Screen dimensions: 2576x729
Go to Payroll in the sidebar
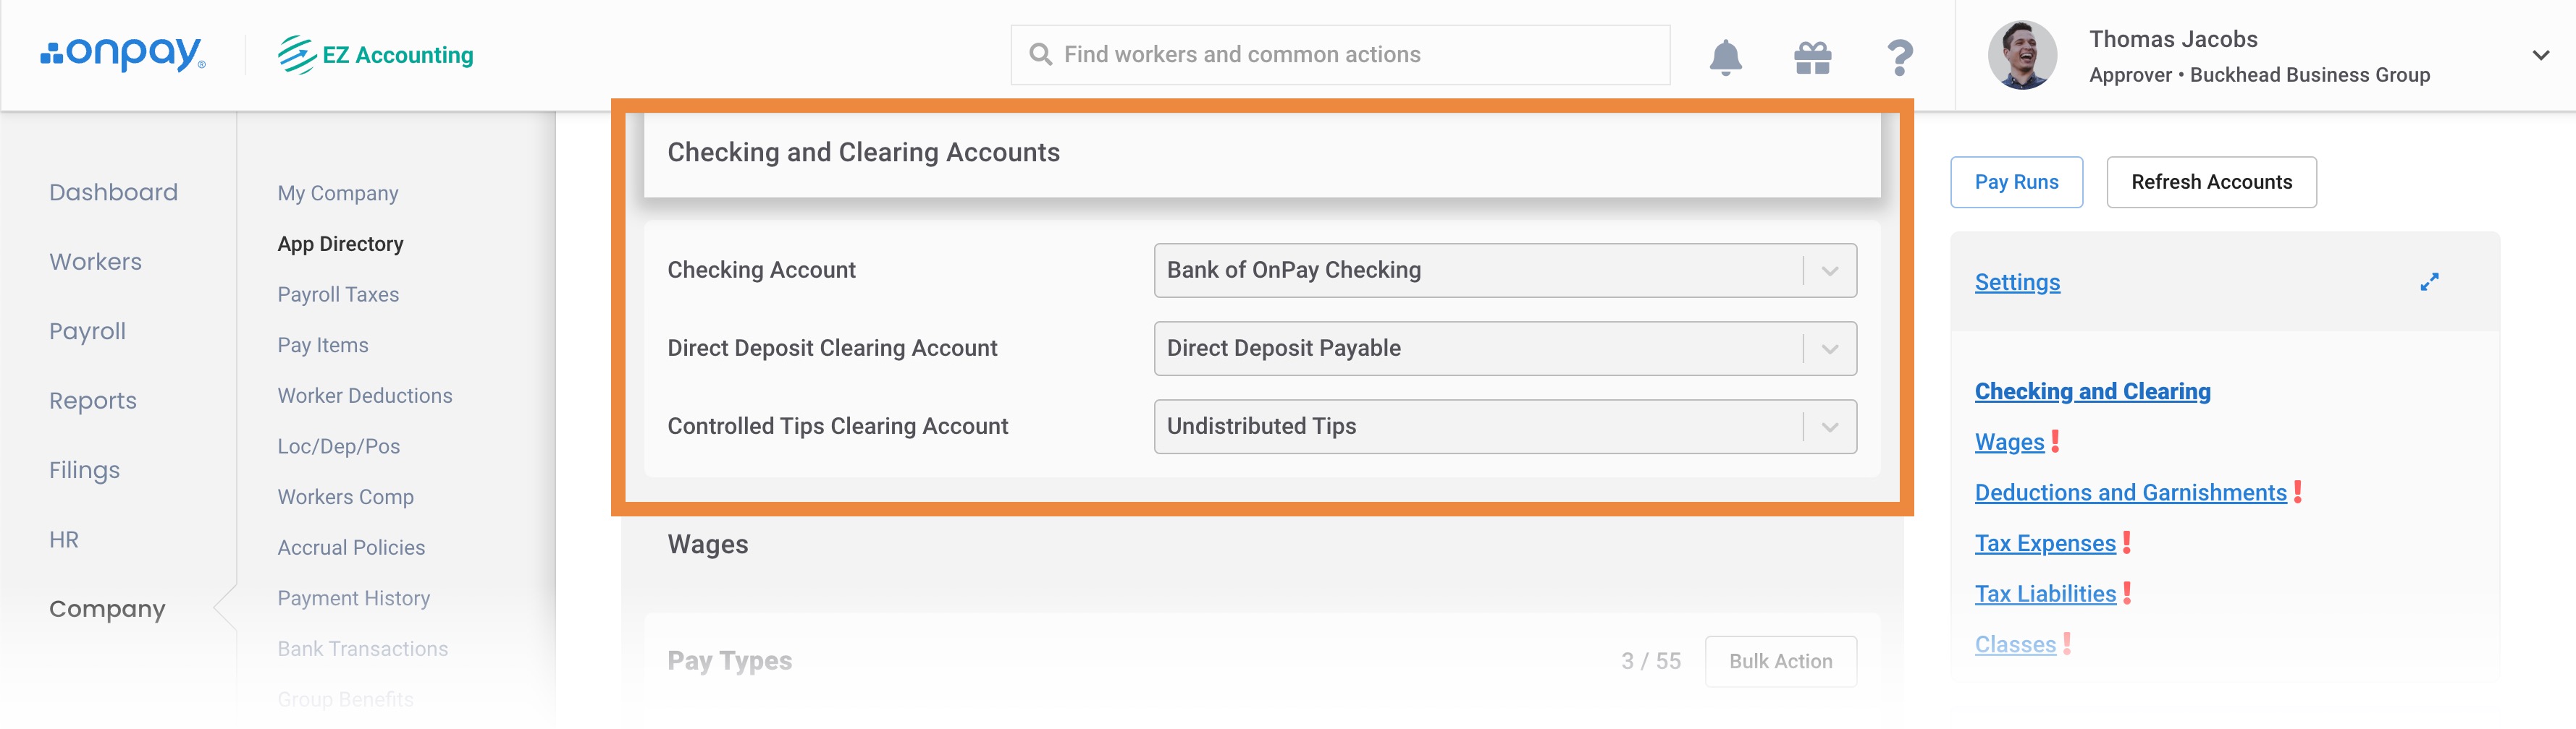[87, 331]
